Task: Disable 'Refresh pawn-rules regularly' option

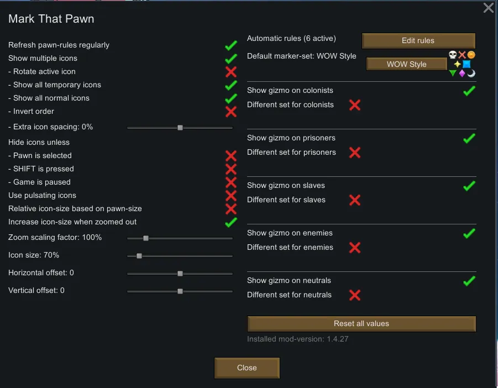Action: 231,45
